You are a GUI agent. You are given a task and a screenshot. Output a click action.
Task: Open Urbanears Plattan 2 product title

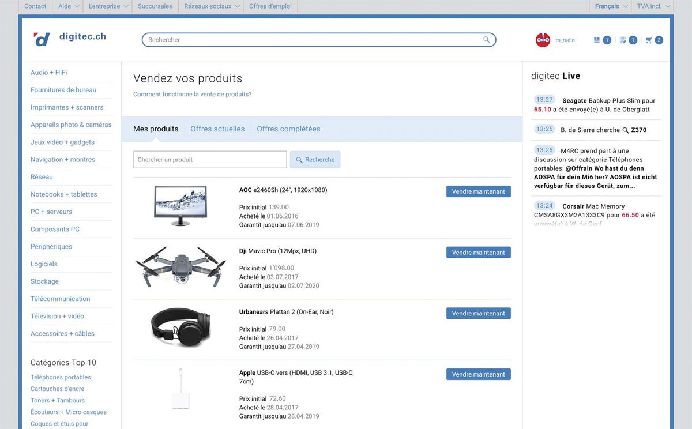[287, 312]
